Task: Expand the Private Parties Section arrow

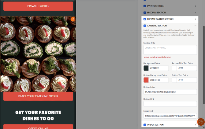Action: point(195,19)
